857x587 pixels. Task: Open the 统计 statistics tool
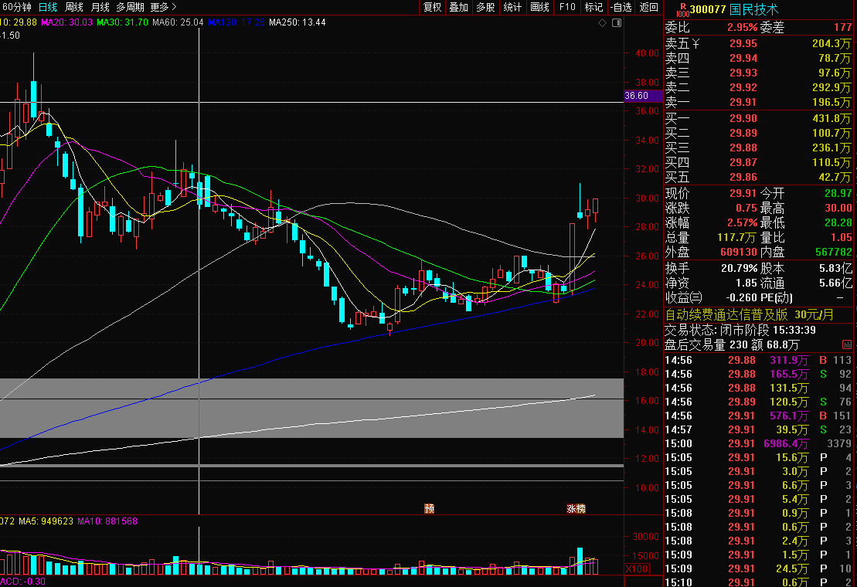(x=512, y=7)
